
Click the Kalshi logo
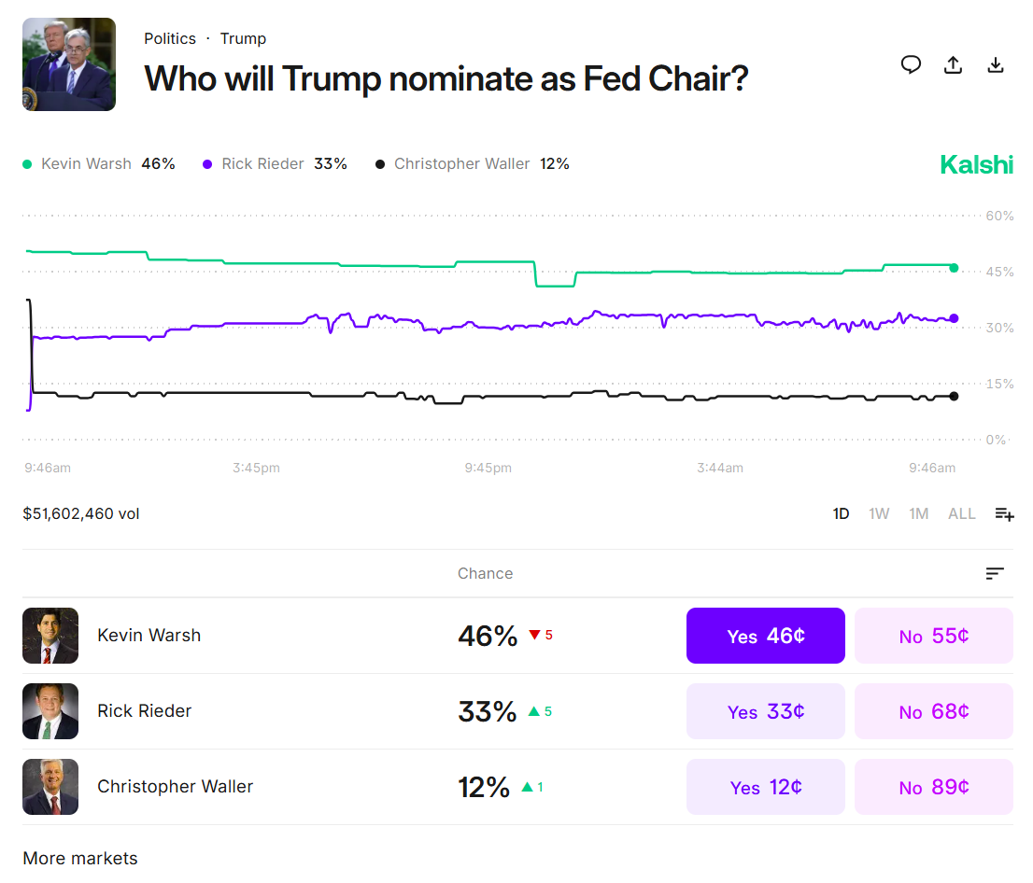tap(976, 165)
